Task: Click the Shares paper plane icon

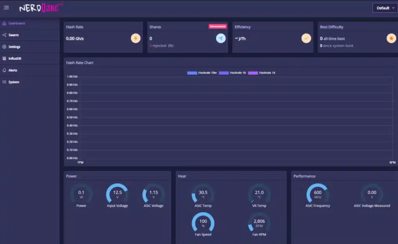Action: [x=221, y=38]
